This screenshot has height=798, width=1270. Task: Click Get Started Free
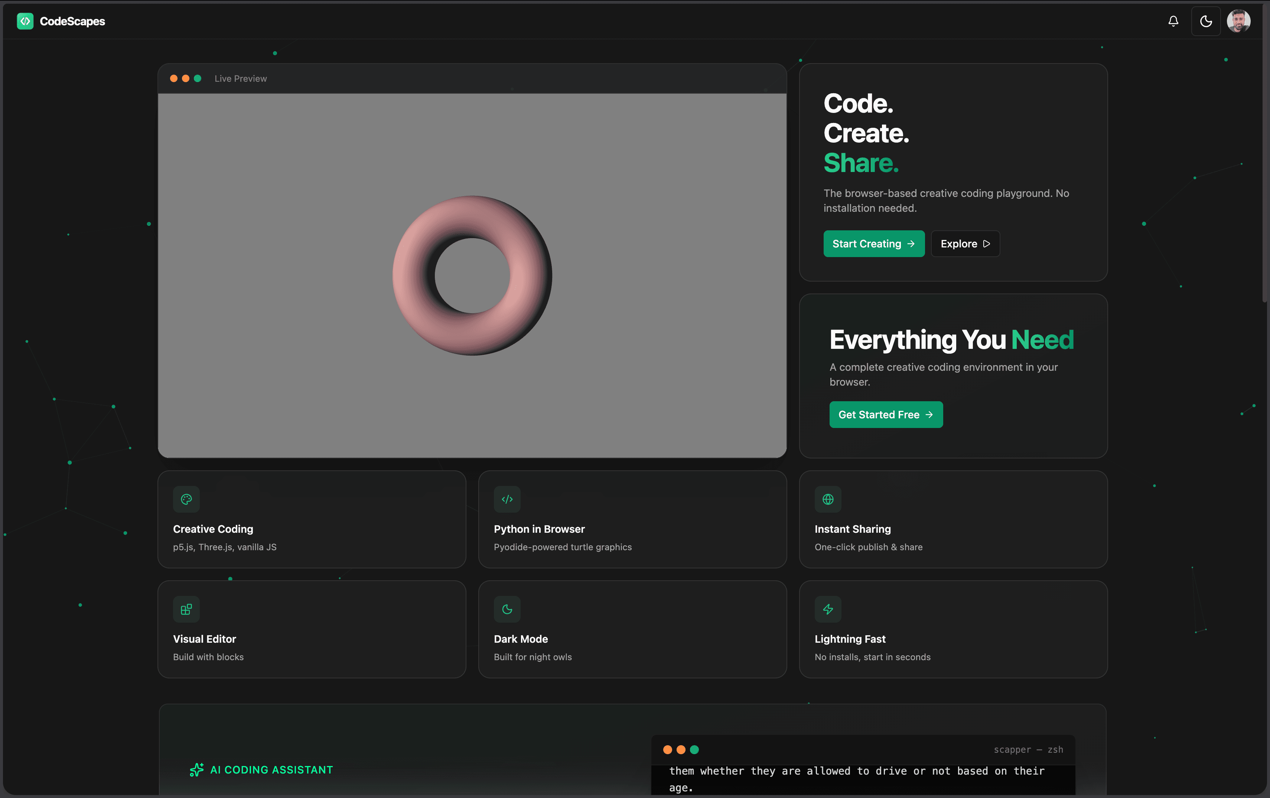pos(886,414)
